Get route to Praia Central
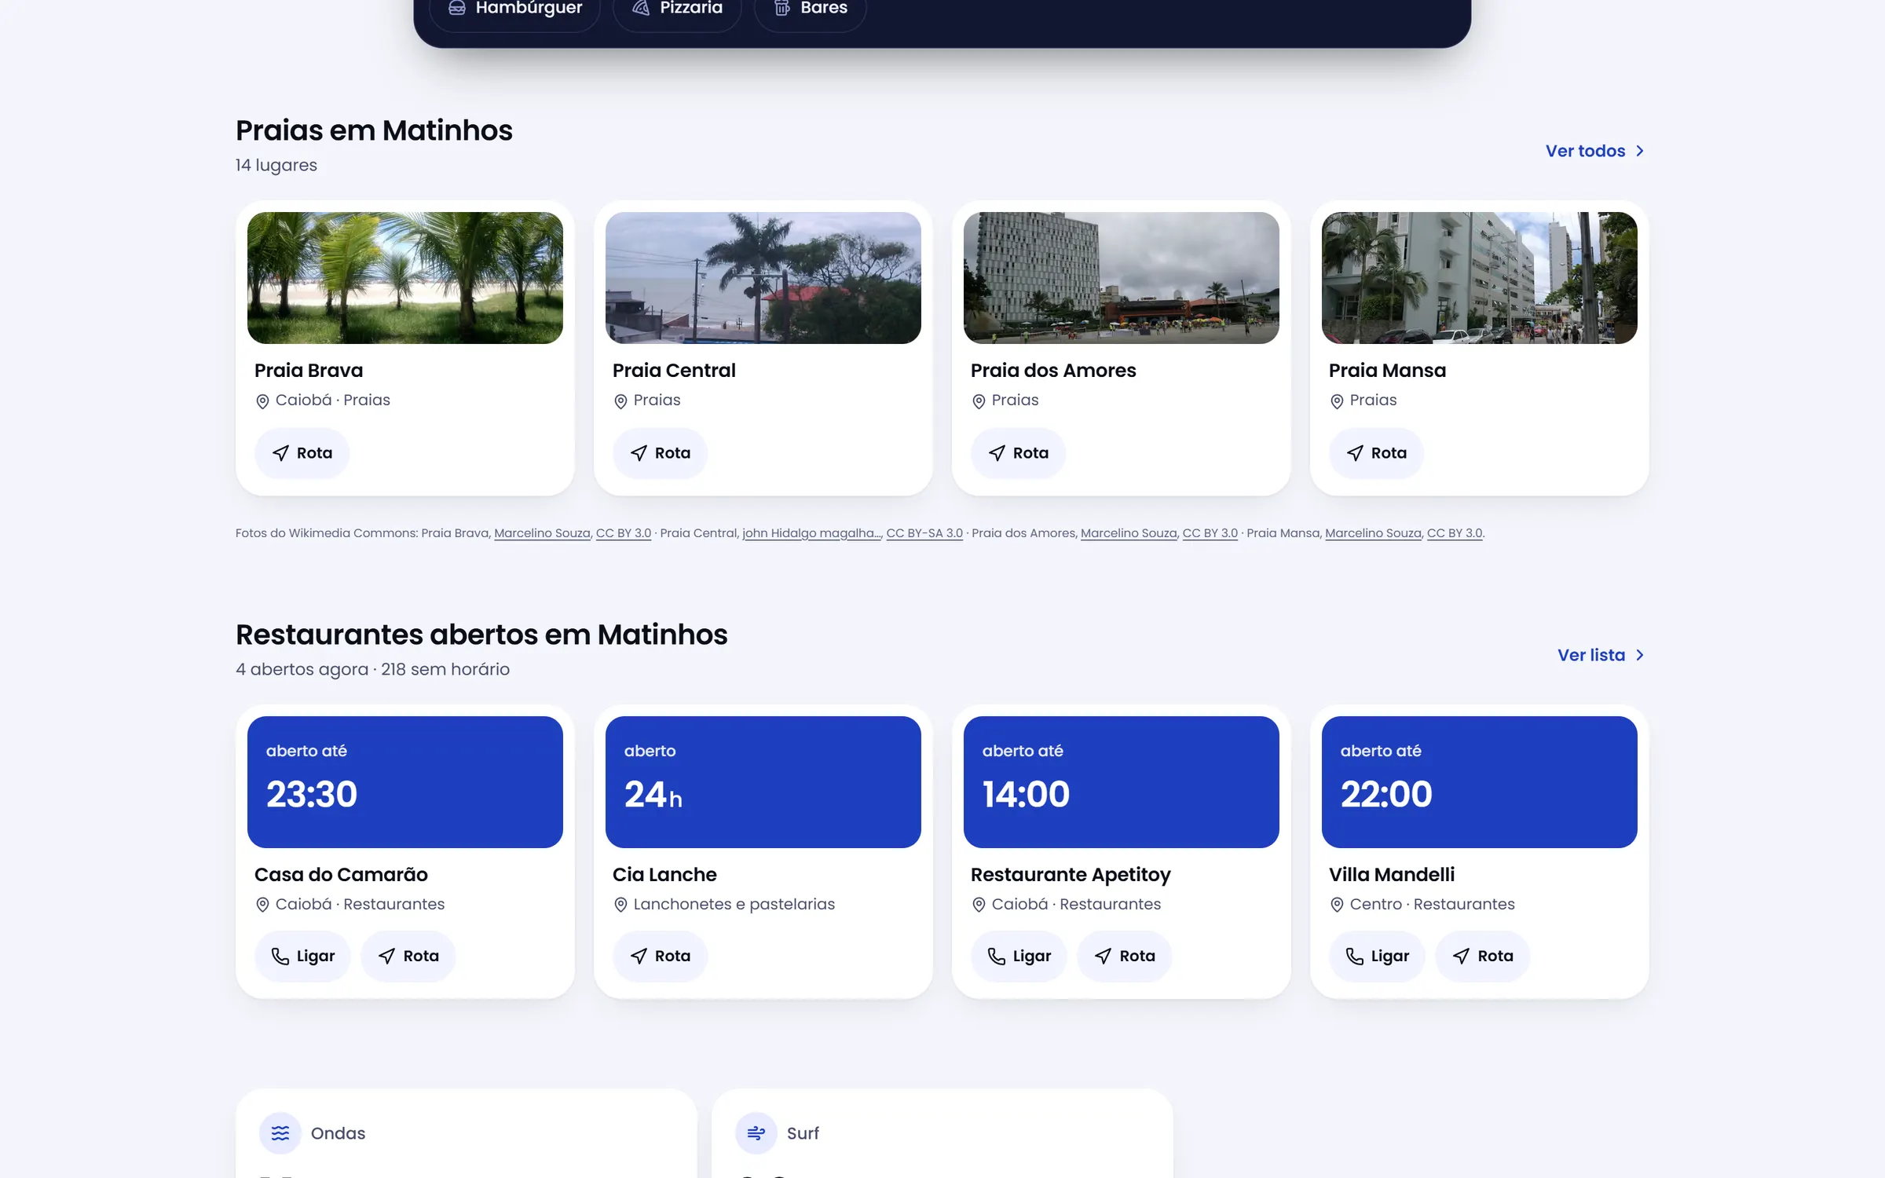 pyautogui.click(x=661, y=453)
